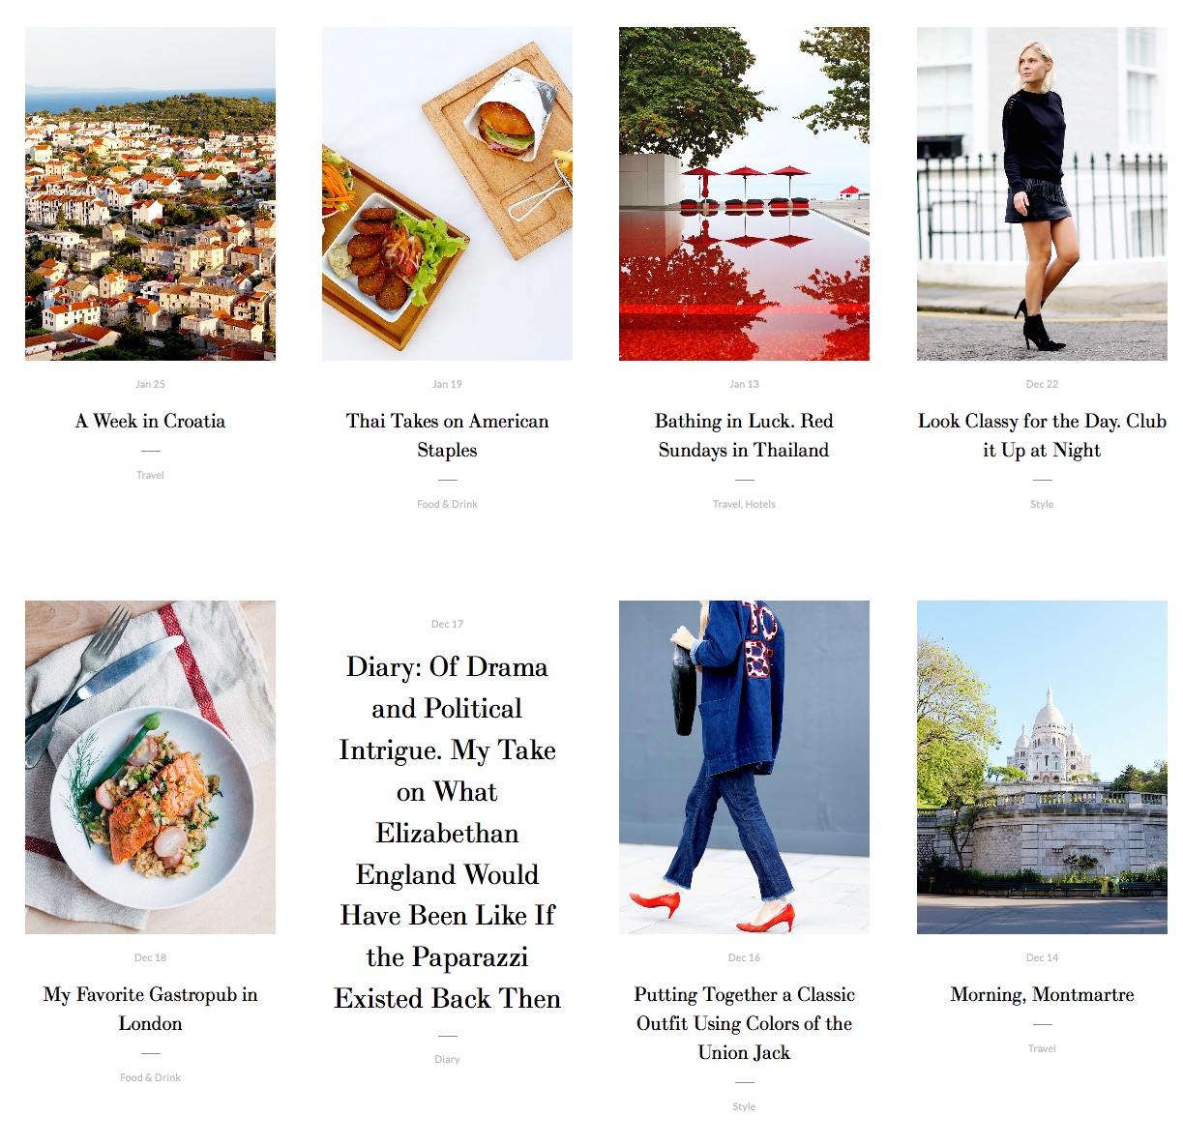Viewport: 1183px width, 1146px height.
Task: Read 'Bathing in Luck. Red Sundays in Thailand'
Action: pos(744,435)
